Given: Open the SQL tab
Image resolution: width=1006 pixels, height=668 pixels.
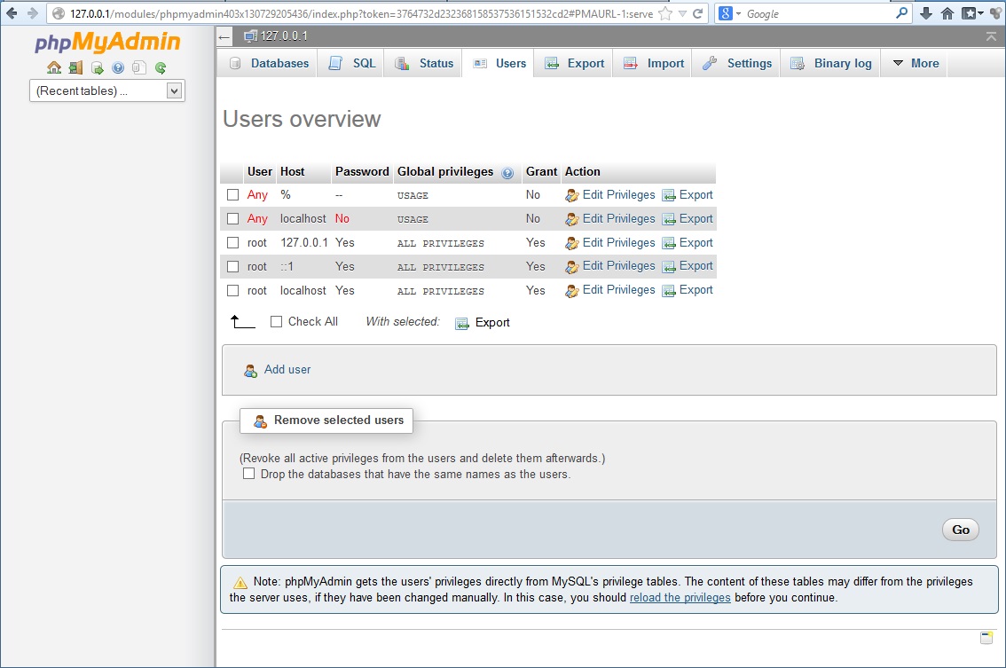Looking at the screenshot, I should pyautogui.click(x=352, y=64).
